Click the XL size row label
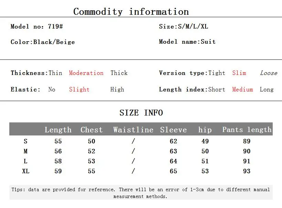 pos(26,171)
